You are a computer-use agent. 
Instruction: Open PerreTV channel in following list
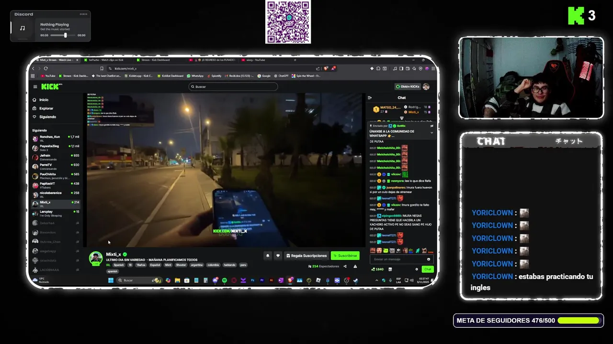click(56, 166)
